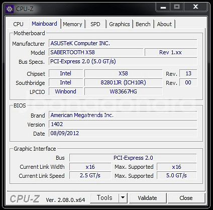The image size is (213, 210).
Task: Click the Tools button
Action: coord(104,198)
